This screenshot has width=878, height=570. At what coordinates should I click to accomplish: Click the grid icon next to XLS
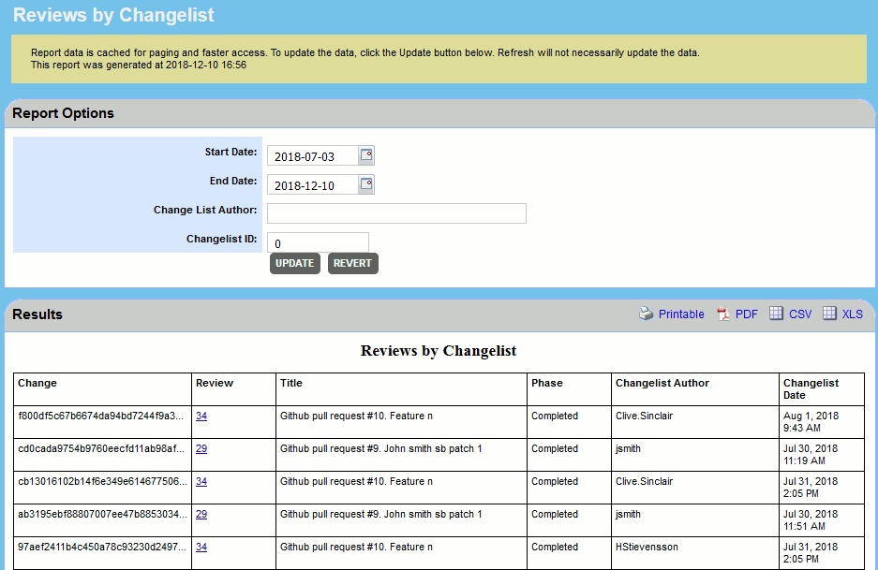pos(830,314)
